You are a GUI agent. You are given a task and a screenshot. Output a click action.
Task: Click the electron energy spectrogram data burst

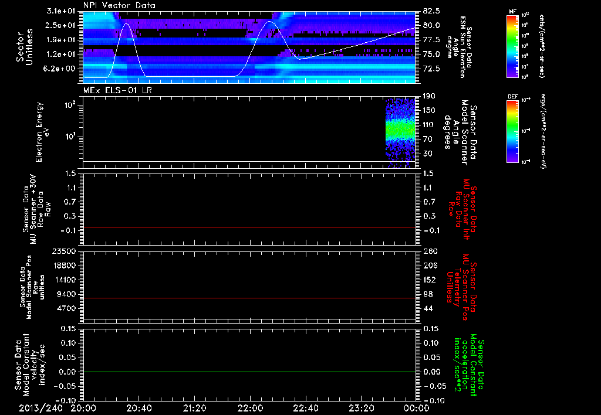tap(400, 133)
